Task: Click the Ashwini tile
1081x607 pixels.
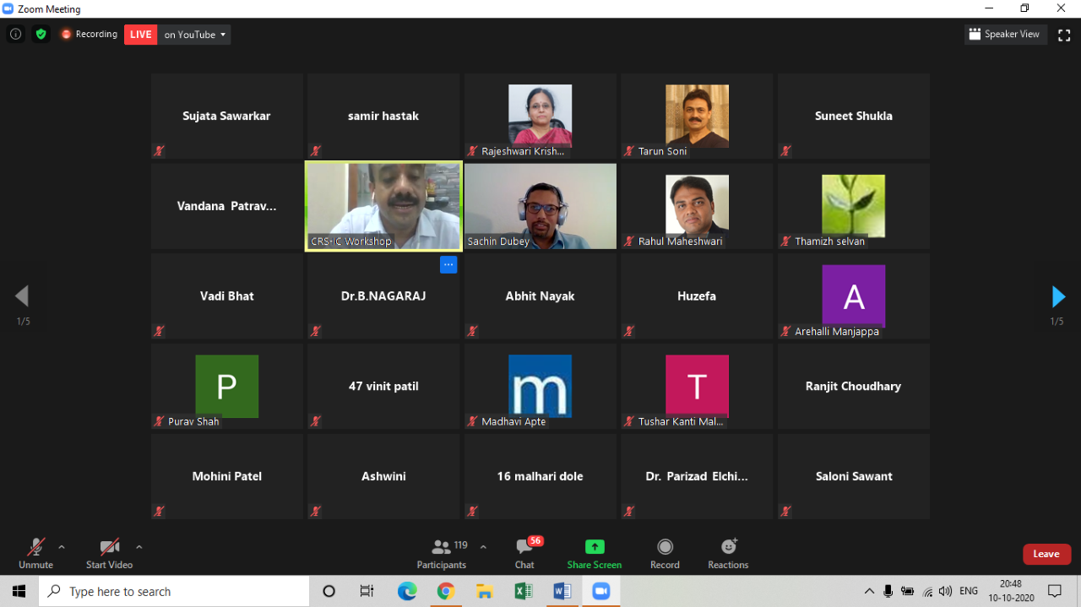Action: pyautogui.click(x=383, y=476)
